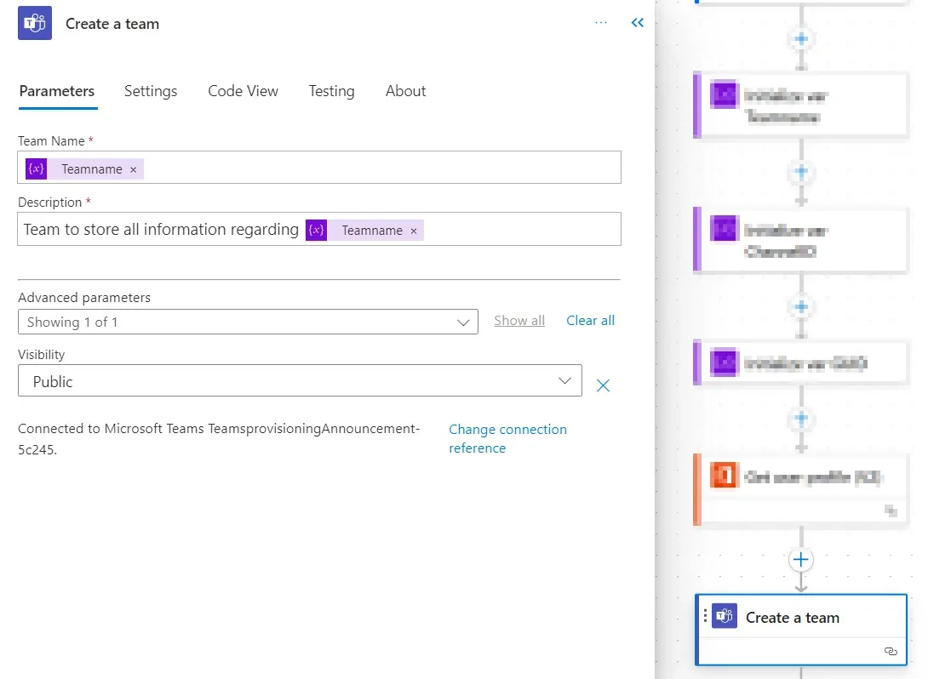Collapse the panel with the double chevron
The image size is (928, 679).
(638, 22)
